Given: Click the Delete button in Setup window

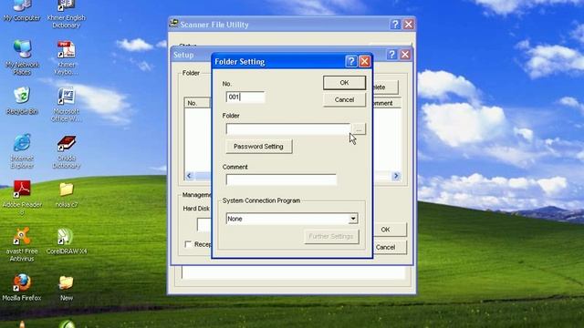Looking at the screenshot, I should coord(385,87).
